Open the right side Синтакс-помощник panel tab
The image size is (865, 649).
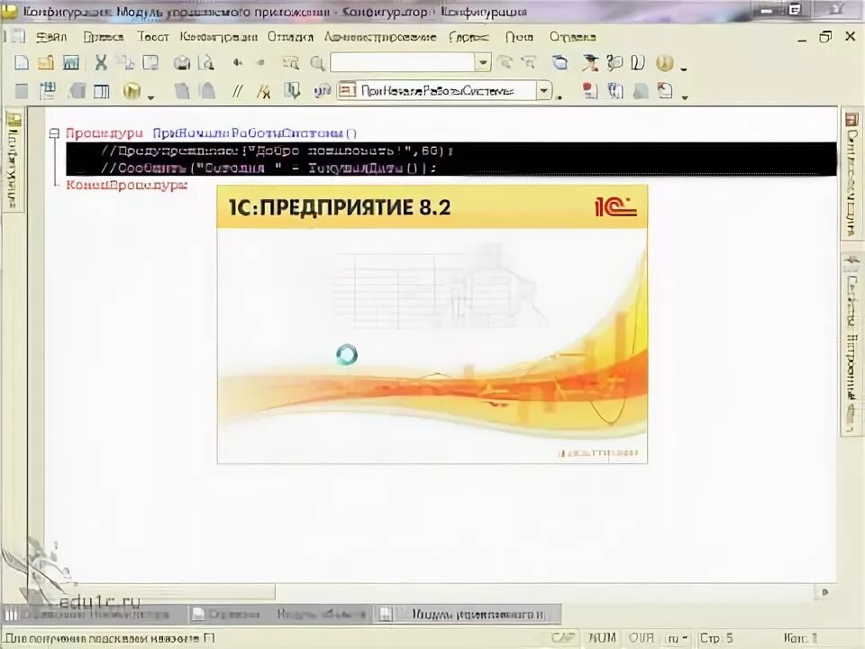point(853,174)
